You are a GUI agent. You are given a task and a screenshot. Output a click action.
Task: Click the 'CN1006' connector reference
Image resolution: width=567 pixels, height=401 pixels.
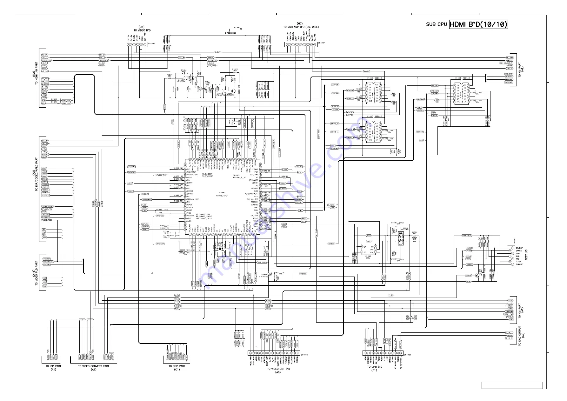pos(304,355)
